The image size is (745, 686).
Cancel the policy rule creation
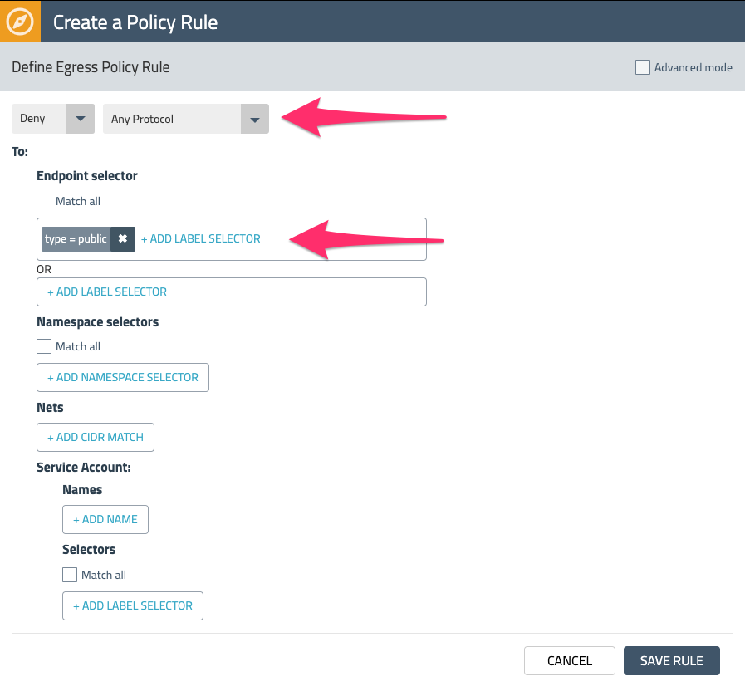[x=570, y=660]
